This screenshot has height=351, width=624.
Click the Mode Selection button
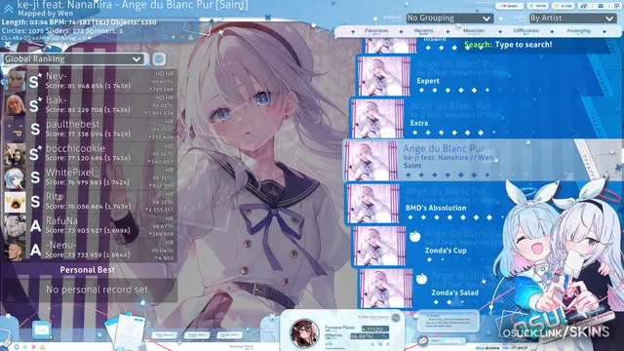click(164, 335)
